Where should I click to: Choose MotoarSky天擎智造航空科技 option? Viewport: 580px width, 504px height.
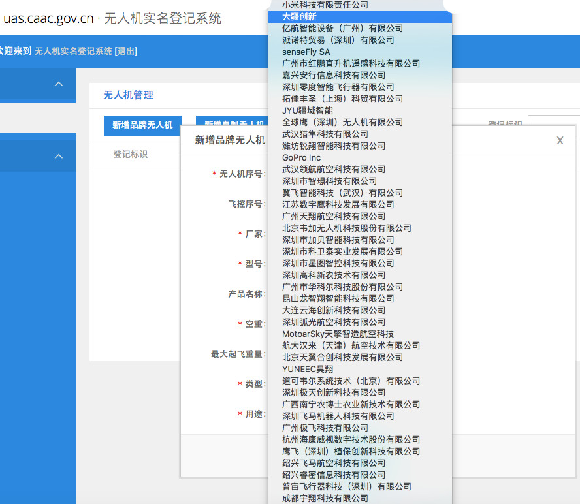click(x=338, y=334)
